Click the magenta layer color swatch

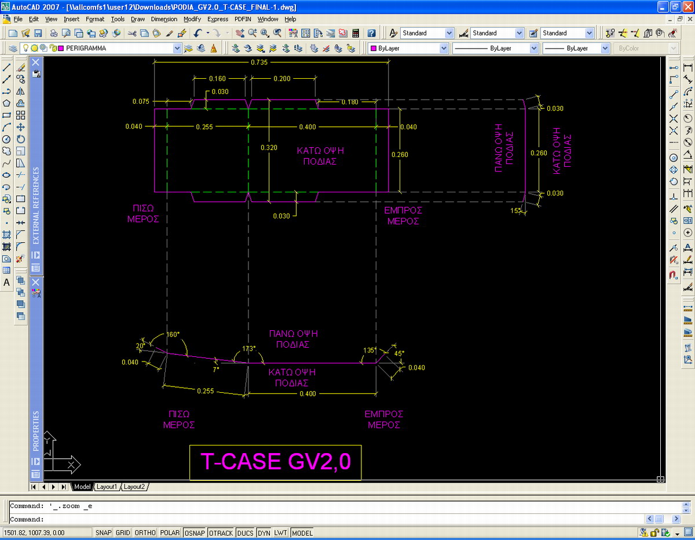(61, 48)
